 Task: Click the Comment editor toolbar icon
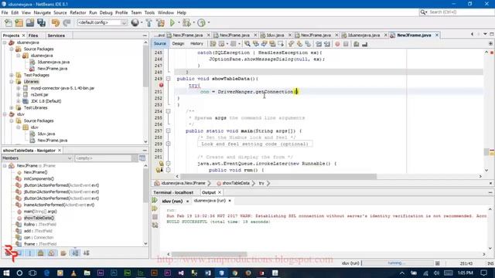357,44
